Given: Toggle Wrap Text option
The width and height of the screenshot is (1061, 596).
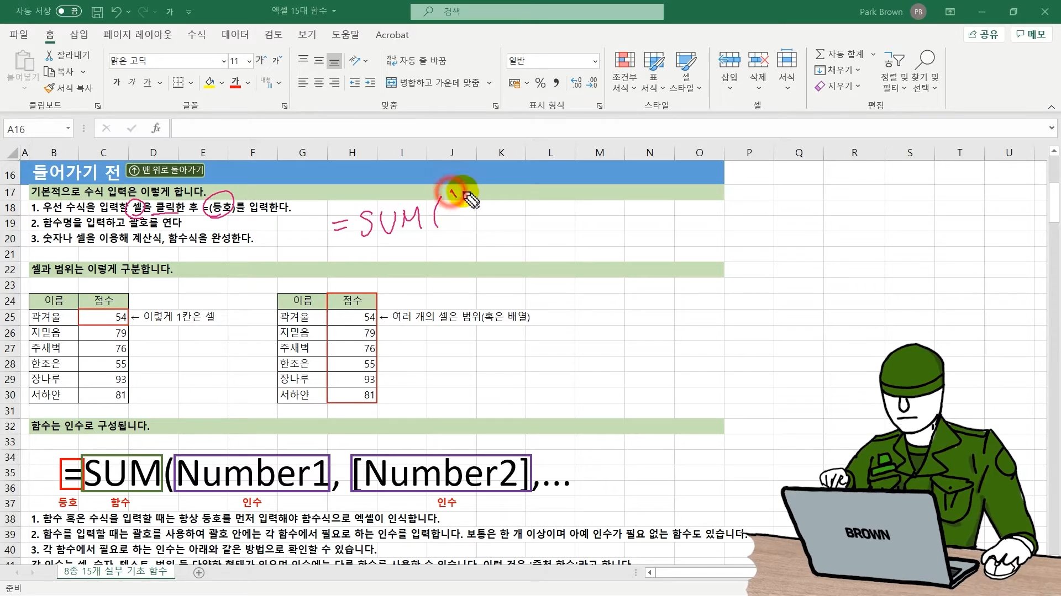Looking at the screenshot, I should tap(416, 61).
